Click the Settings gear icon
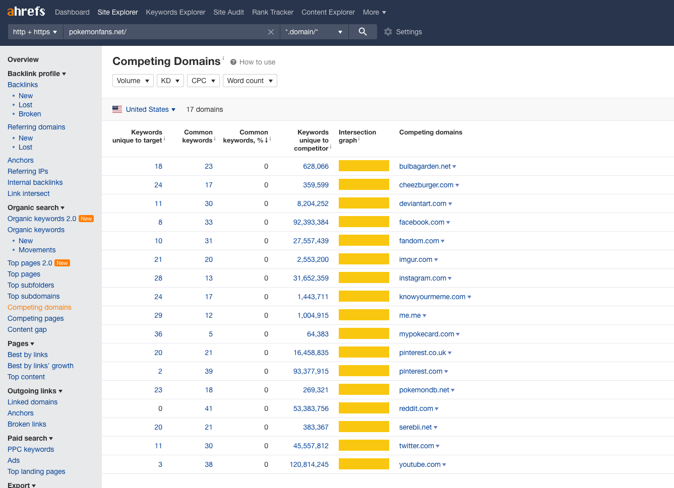674x488 pixels. pos(388,32)
